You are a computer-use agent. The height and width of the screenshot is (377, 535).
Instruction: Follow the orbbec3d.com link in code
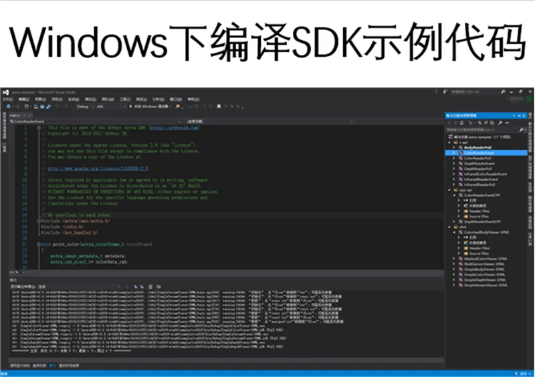pos(174,128)
